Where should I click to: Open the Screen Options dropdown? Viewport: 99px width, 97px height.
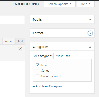(x=60, y=4)
